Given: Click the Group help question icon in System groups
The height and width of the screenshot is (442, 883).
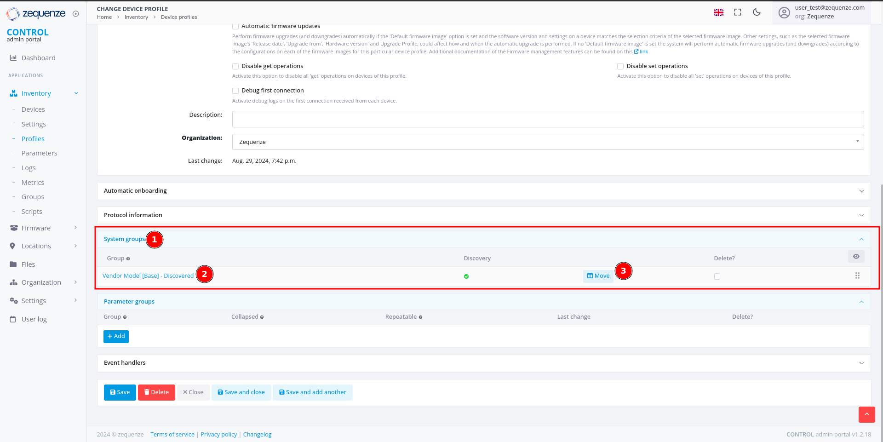Looking at the screenshot, I should coord(128,259).
